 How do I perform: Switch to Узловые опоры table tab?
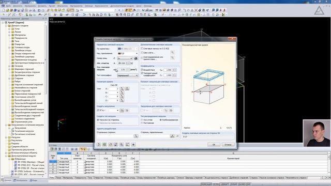[112, 178]
